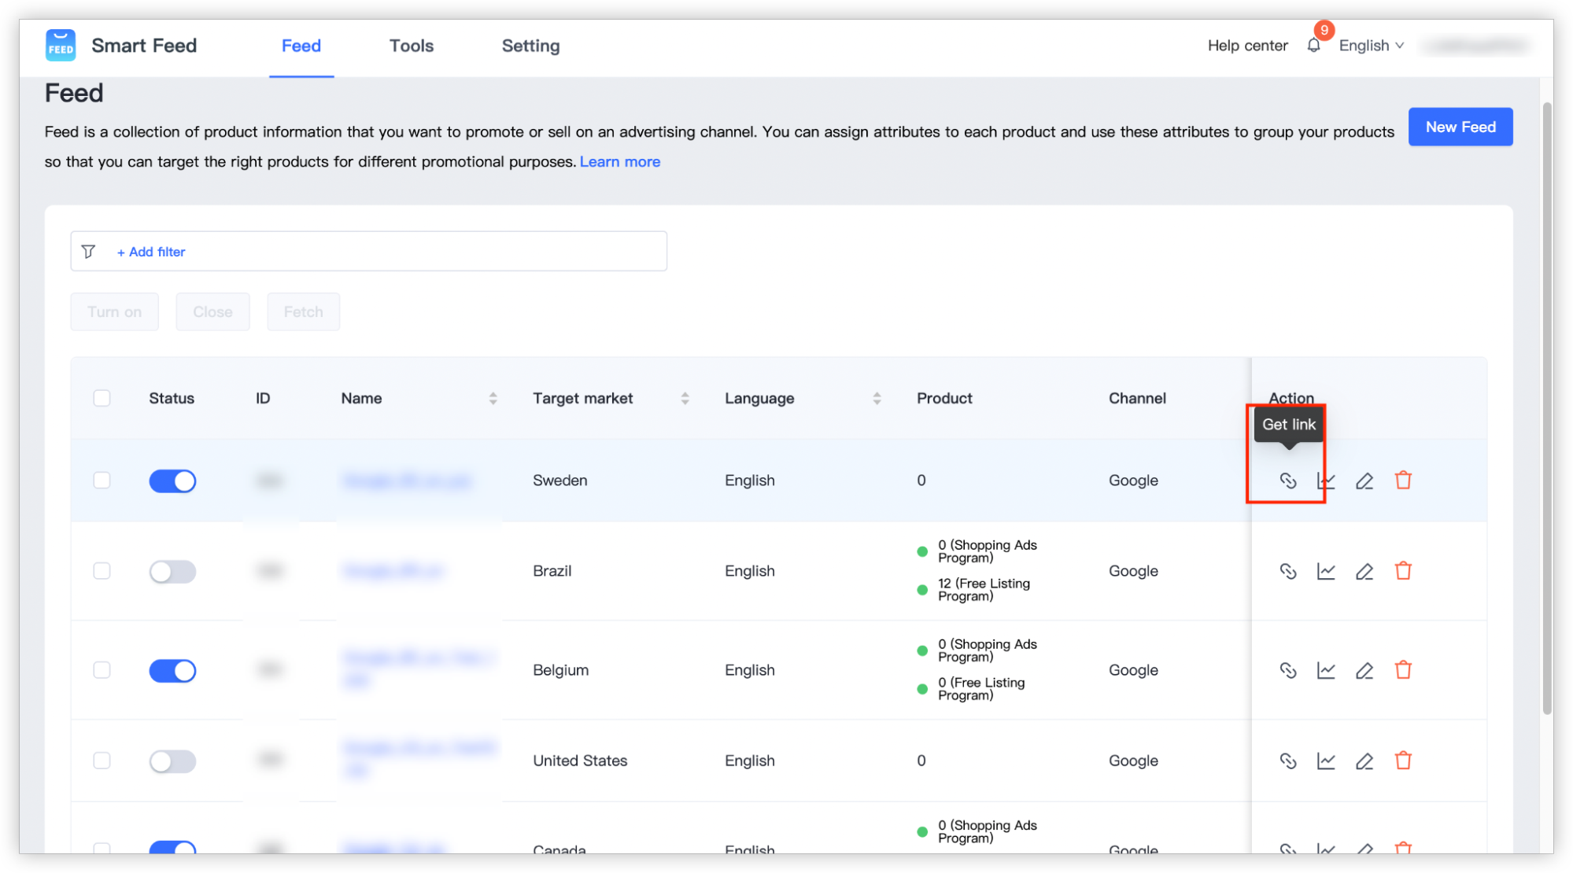Screen dimensions: 1573x873
Task: Click the Smart Feed logo icon
Action: click(61, 46)
